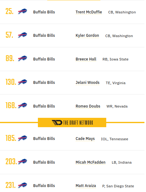Image resolution: width=146 pixels, height=192 pixels.
Task: Click the Bills logo beside pick 185
Action: pos(23,138)
